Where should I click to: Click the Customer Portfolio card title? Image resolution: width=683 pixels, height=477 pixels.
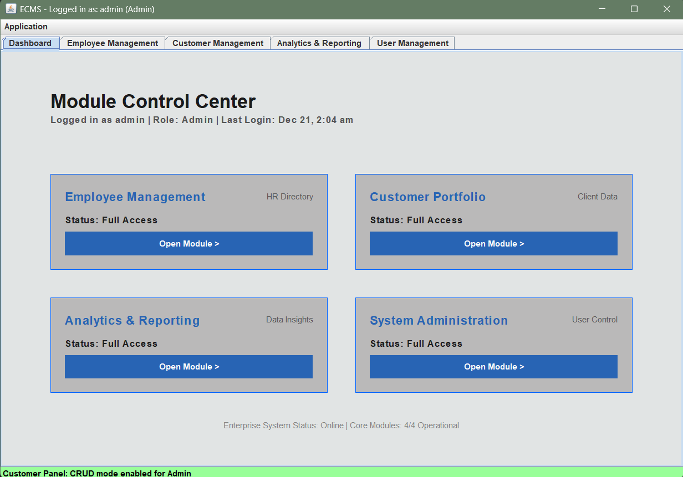click(x=427, y=197)
